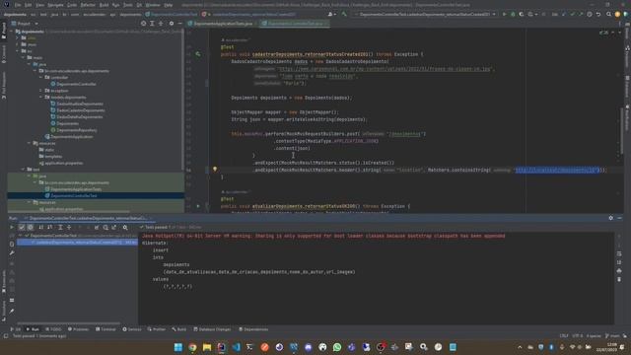631x355 pixels.
Task: Click collapse all icon in Run test toolbar
Action: point(69,228)
